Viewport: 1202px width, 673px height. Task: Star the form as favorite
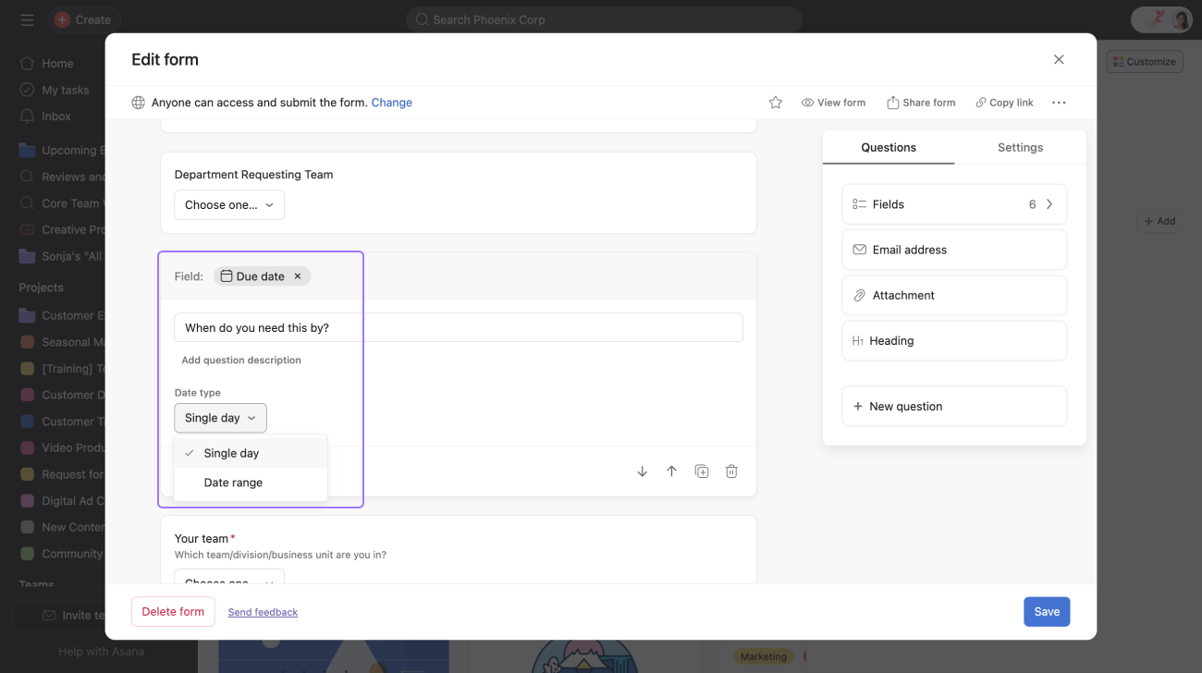pyautogui.click(x=776, y=103)
